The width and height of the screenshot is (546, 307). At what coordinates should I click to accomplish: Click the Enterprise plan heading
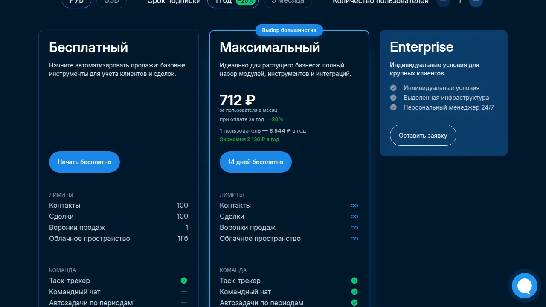point(421,47)
